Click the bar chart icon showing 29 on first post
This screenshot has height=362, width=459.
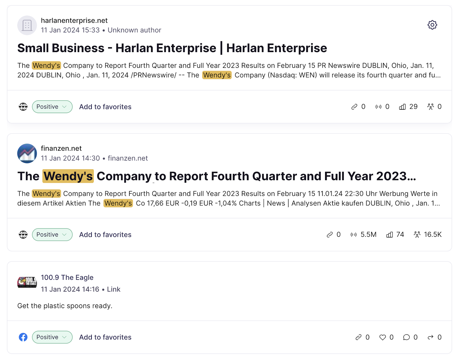[402, 107]
